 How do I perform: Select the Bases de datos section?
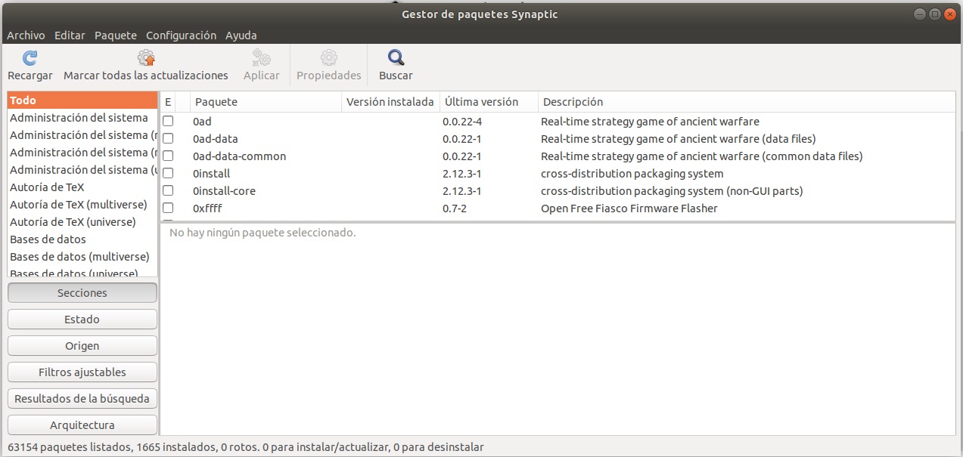click(82, 239)
